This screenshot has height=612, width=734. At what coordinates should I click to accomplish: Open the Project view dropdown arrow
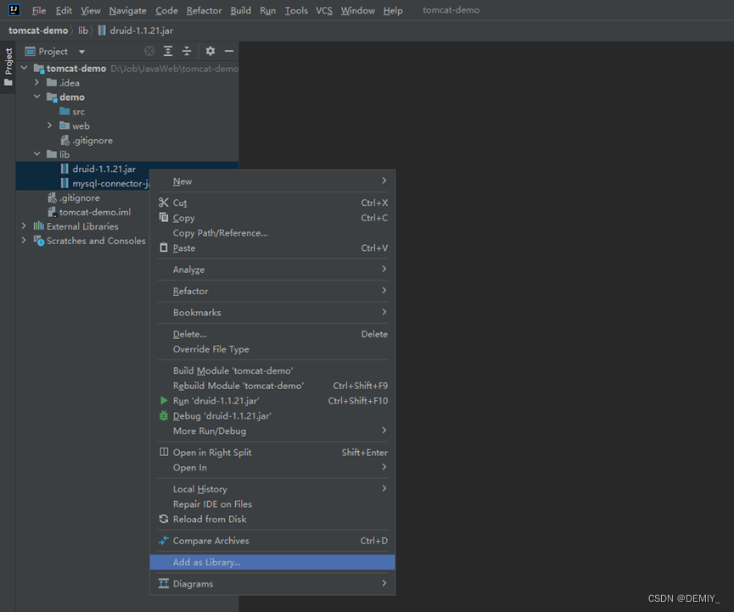pos(82,52)
